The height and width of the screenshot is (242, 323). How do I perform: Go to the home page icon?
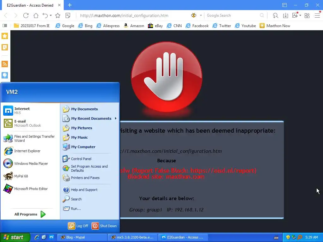click(36, 15)
